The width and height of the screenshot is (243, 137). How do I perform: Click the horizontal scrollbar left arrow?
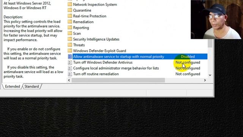(69, 80)
